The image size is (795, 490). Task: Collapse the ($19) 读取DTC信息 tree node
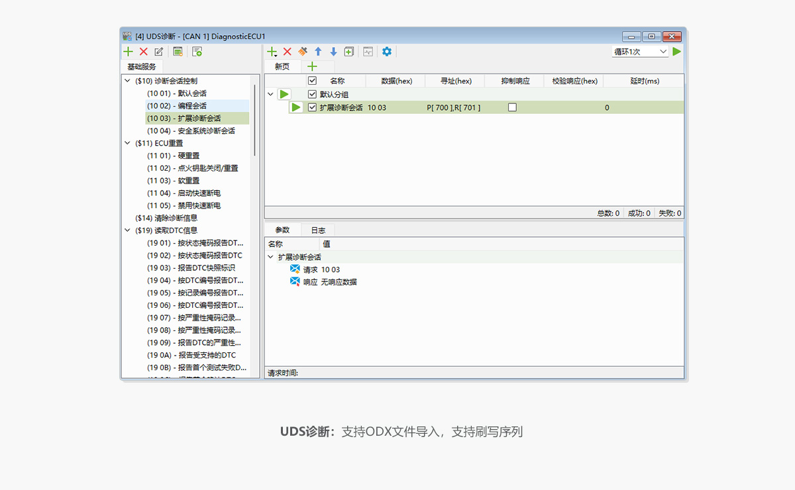[x=128, y=230]
